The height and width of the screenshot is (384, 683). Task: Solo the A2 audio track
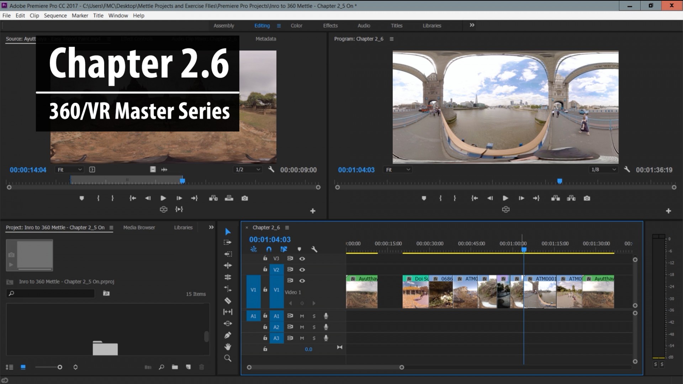pyautogui.click(x=314, y=327)
